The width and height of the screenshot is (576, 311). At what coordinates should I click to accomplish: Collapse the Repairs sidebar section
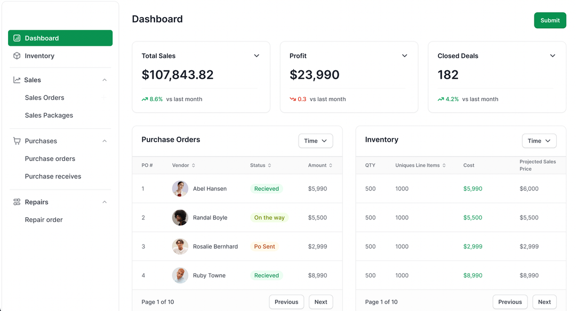[x=105, y=202]
